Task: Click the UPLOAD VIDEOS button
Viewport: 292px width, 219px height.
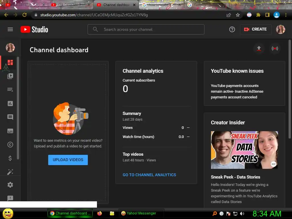Action: coord(68,160)
